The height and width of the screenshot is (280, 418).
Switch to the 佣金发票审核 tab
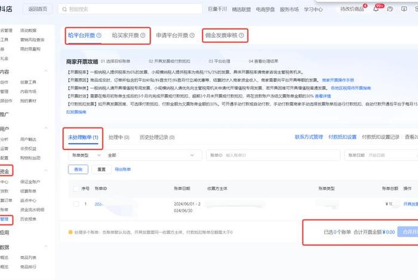point(222,35)
